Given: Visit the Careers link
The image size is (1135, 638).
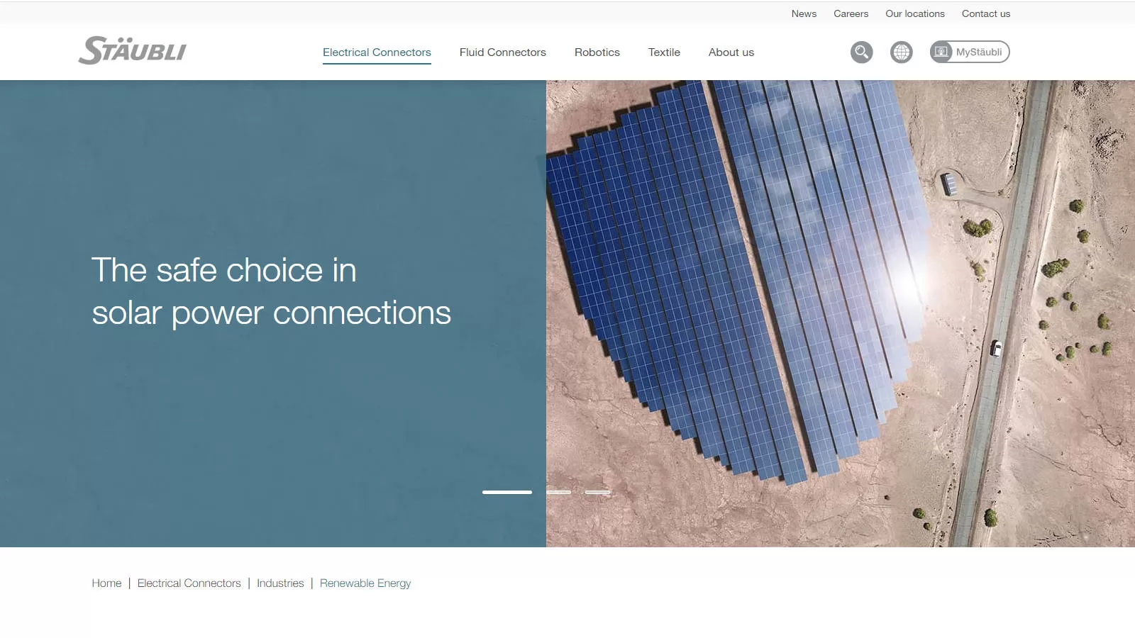Looking at the screenshot, I should click(851, 13).
